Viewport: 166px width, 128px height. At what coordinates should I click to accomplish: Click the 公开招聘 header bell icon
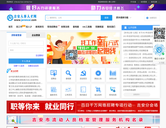click(125, 27)
